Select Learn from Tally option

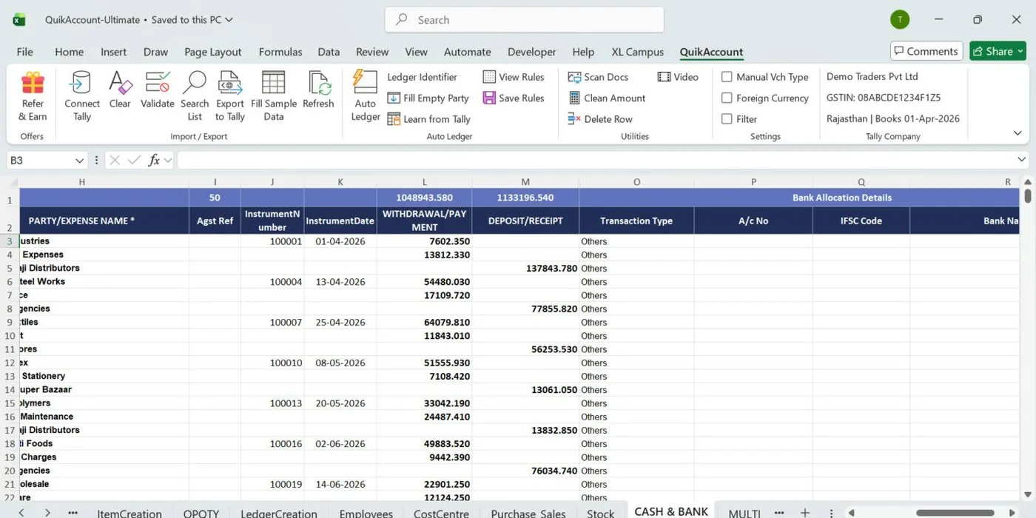point(429,119)
